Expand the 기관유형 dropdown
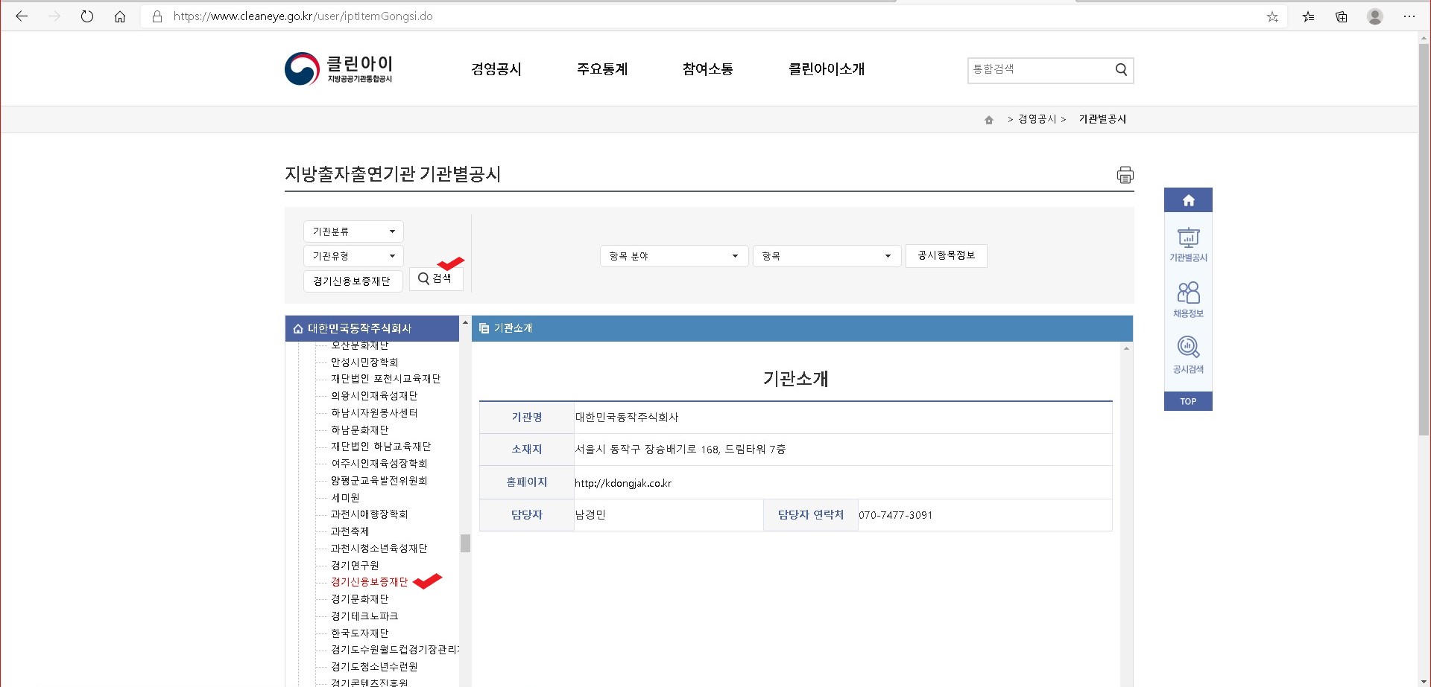Screen dimensions: 1431x687 click(x=353, y=256)
